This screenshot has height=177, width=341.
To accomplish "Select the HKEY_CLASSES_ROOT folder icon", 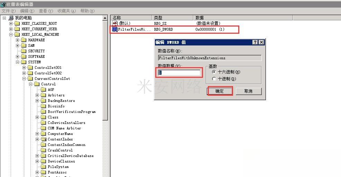I will 17,23.
